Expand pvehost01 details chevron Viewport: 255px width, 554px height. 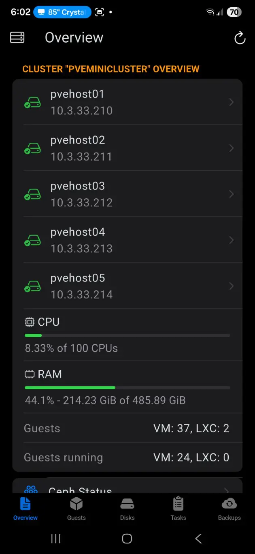click(232, 102)
